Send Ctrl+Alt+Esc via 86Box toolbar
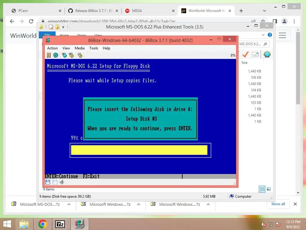Viewport: 306px width, 230px height. pyautogui.click(x=71, y=55)
